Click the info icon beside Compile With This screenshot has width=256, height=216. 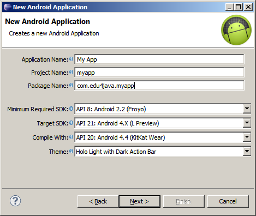pyautogui.click(x=72, y=137)
